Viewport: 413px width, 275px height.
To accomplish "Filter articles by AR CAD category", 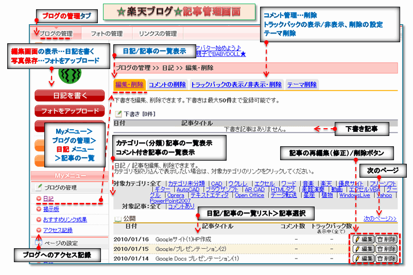I will (x=255, y=190).
